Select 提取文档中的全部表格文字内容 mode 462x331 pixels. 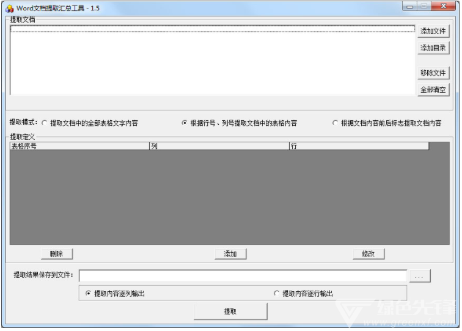tap(90, 123)
